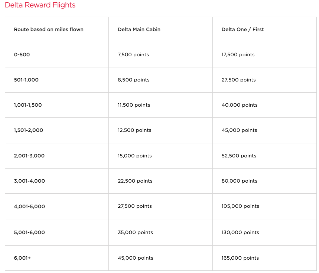Select the 501-1,000 miles route cell
The height and width of the screenshot is (273, 319).
tap(26, 80)
